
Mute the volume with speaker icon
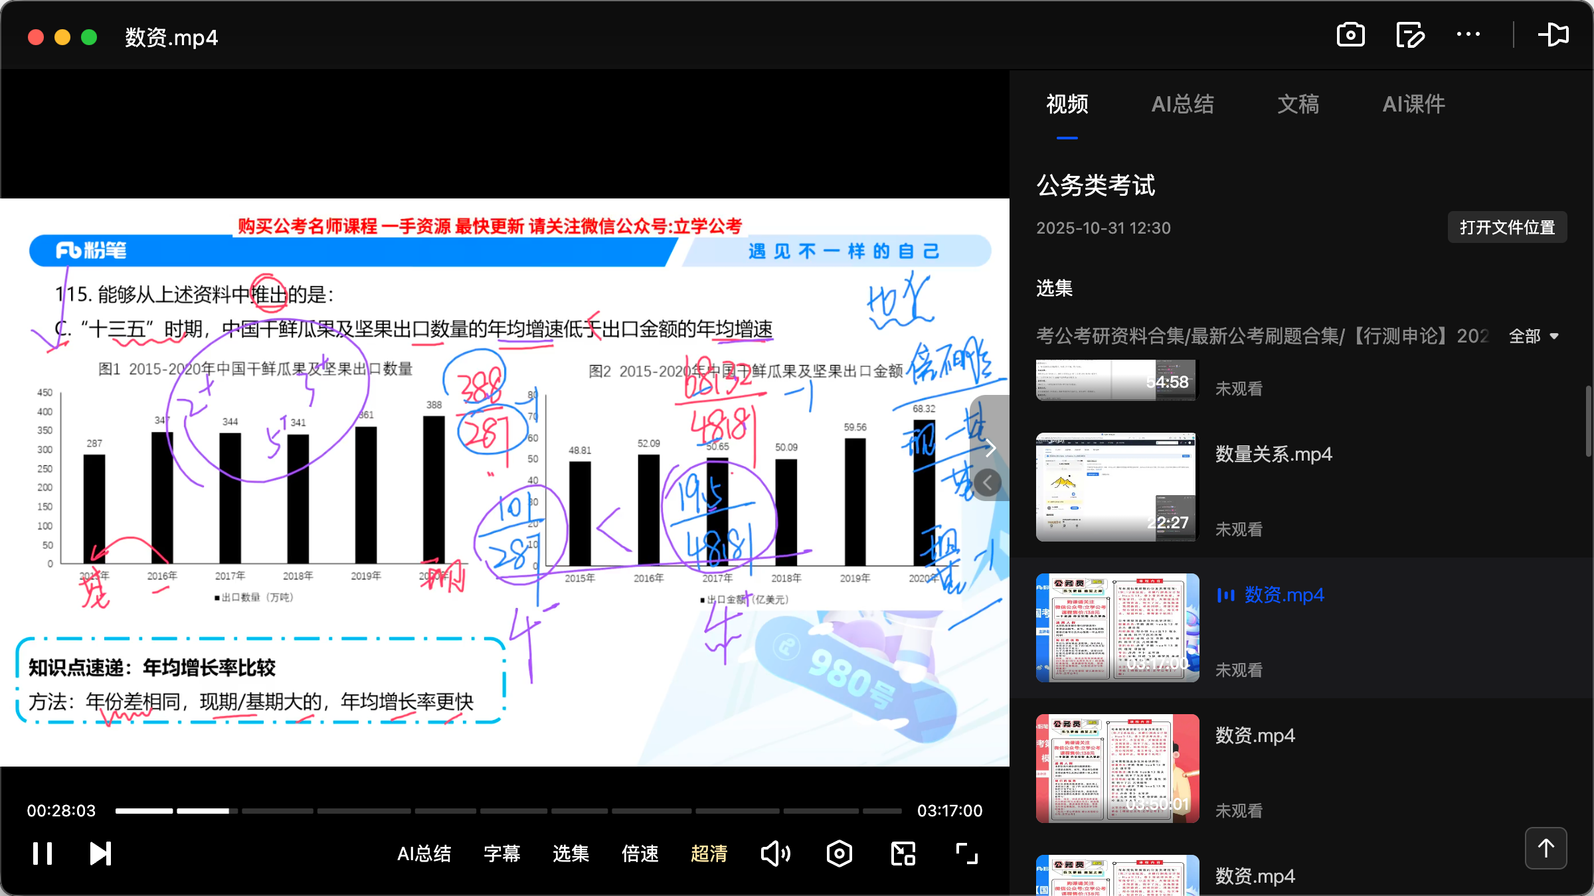(x=775, y=853)
